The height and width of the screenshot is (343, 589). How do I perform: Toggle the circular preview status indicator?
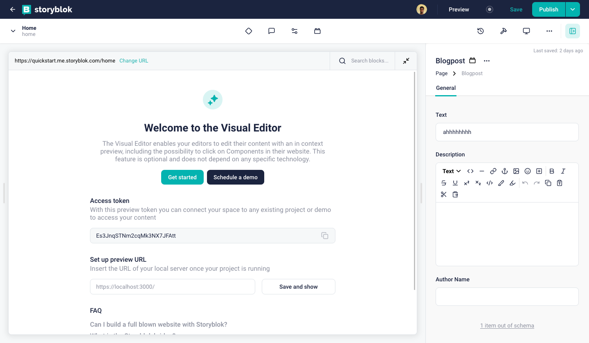click(490, 9)
